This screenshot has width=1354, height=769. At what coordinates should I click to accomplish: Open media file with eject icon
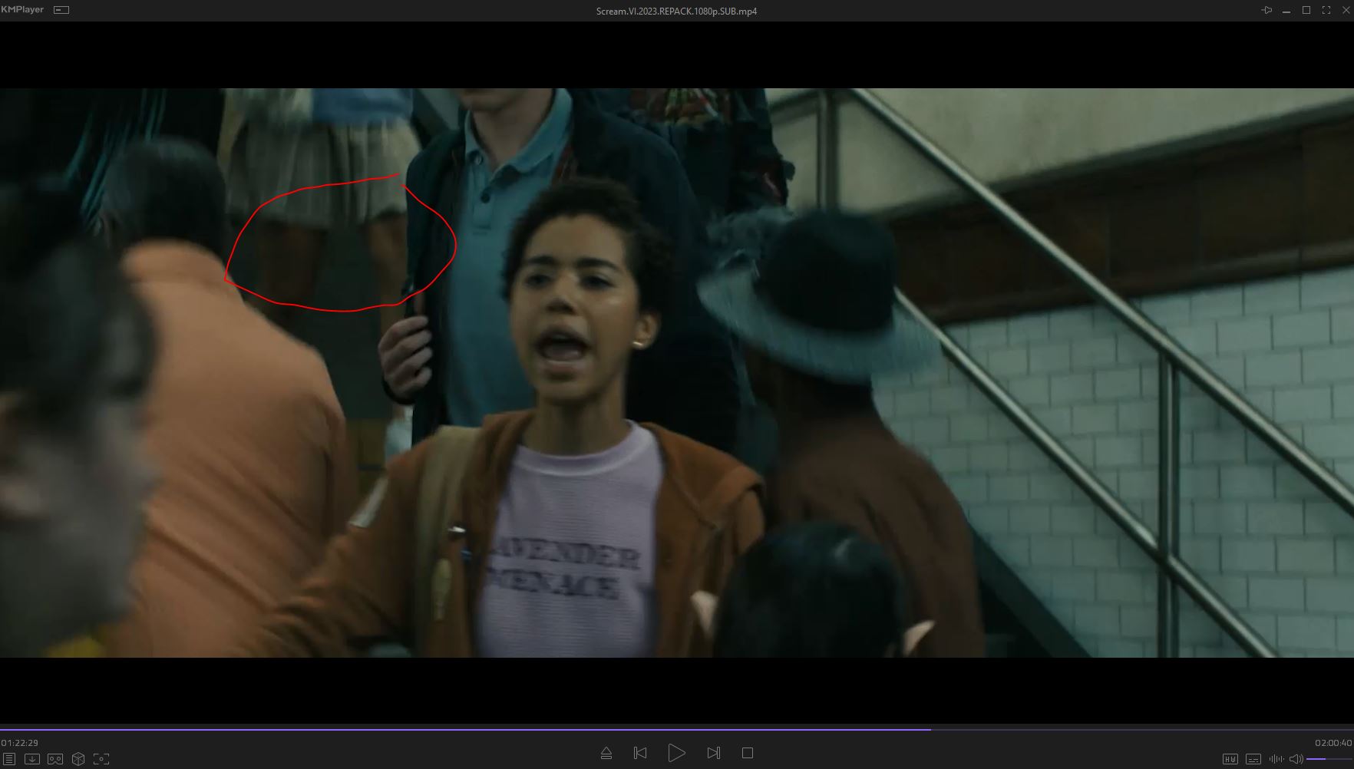[606, 753]
